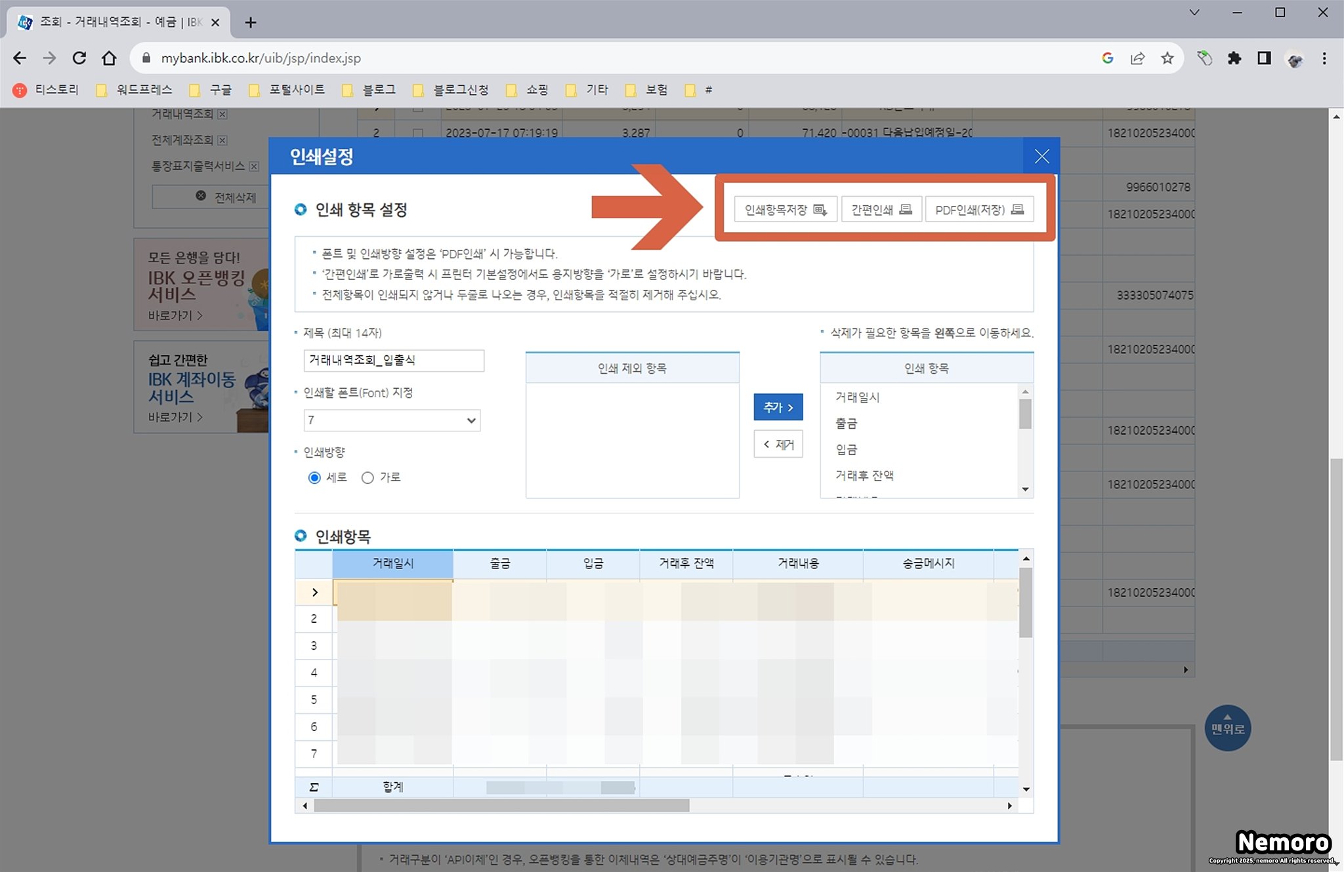Open the 블로그 bookmark folder
Screen dimensions: 1344x872
369,90
